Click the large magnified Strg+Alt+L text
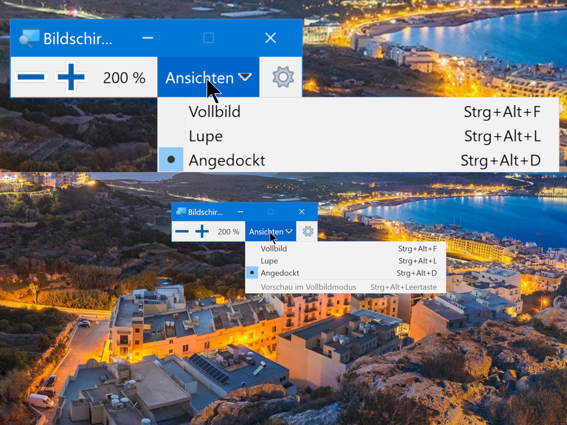Image resolution: width=567 pixels, height=425 pixels. pos(503,136)
